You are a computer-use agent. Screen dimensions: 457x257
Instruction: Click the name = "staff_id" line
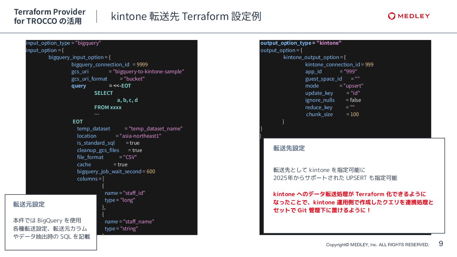(x=125, y=193)
